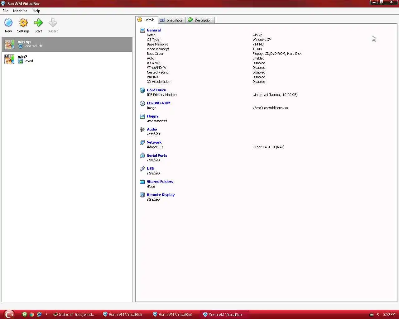Click the VirtualBox title bar cube icon
Image resolution: width=399 pixels, height=319 pixels.
tap(3, 3)
